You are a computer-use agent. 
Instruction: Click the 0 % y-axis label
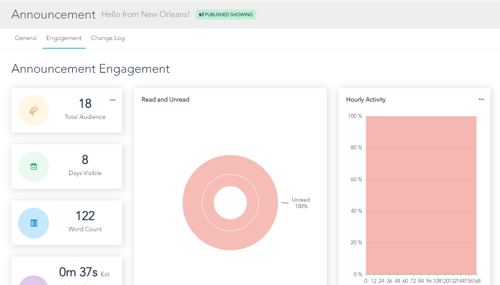(358, 275)
